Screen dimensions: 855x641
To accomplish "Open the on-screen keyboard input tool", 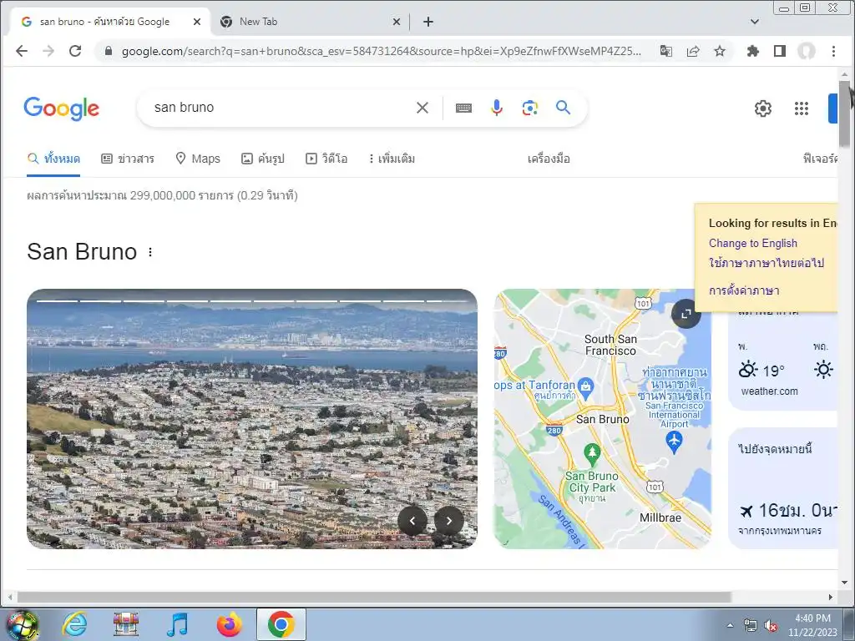I will click(463, 108).
